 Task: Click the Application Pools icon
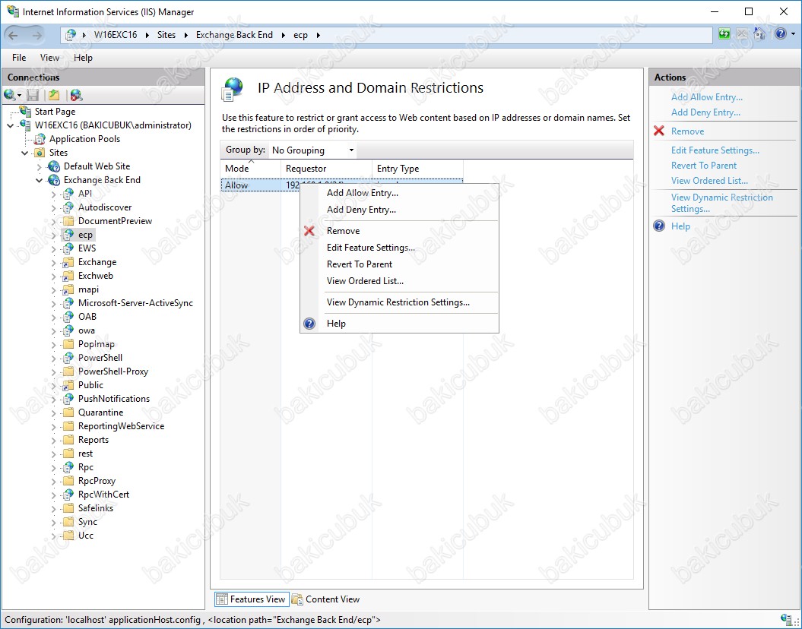click(x=40, y=139)
